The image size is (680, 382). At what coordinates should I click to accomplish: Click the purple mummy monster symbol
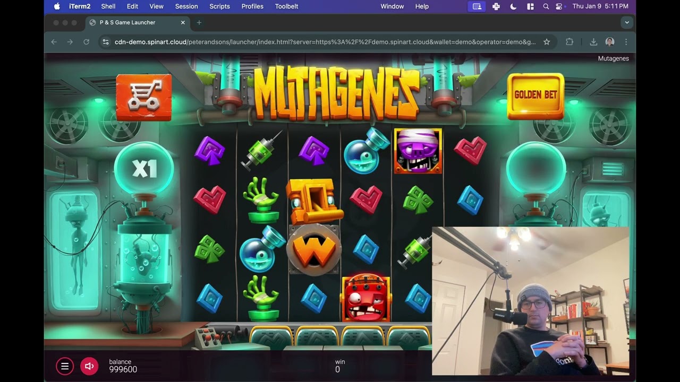point(418,151)
